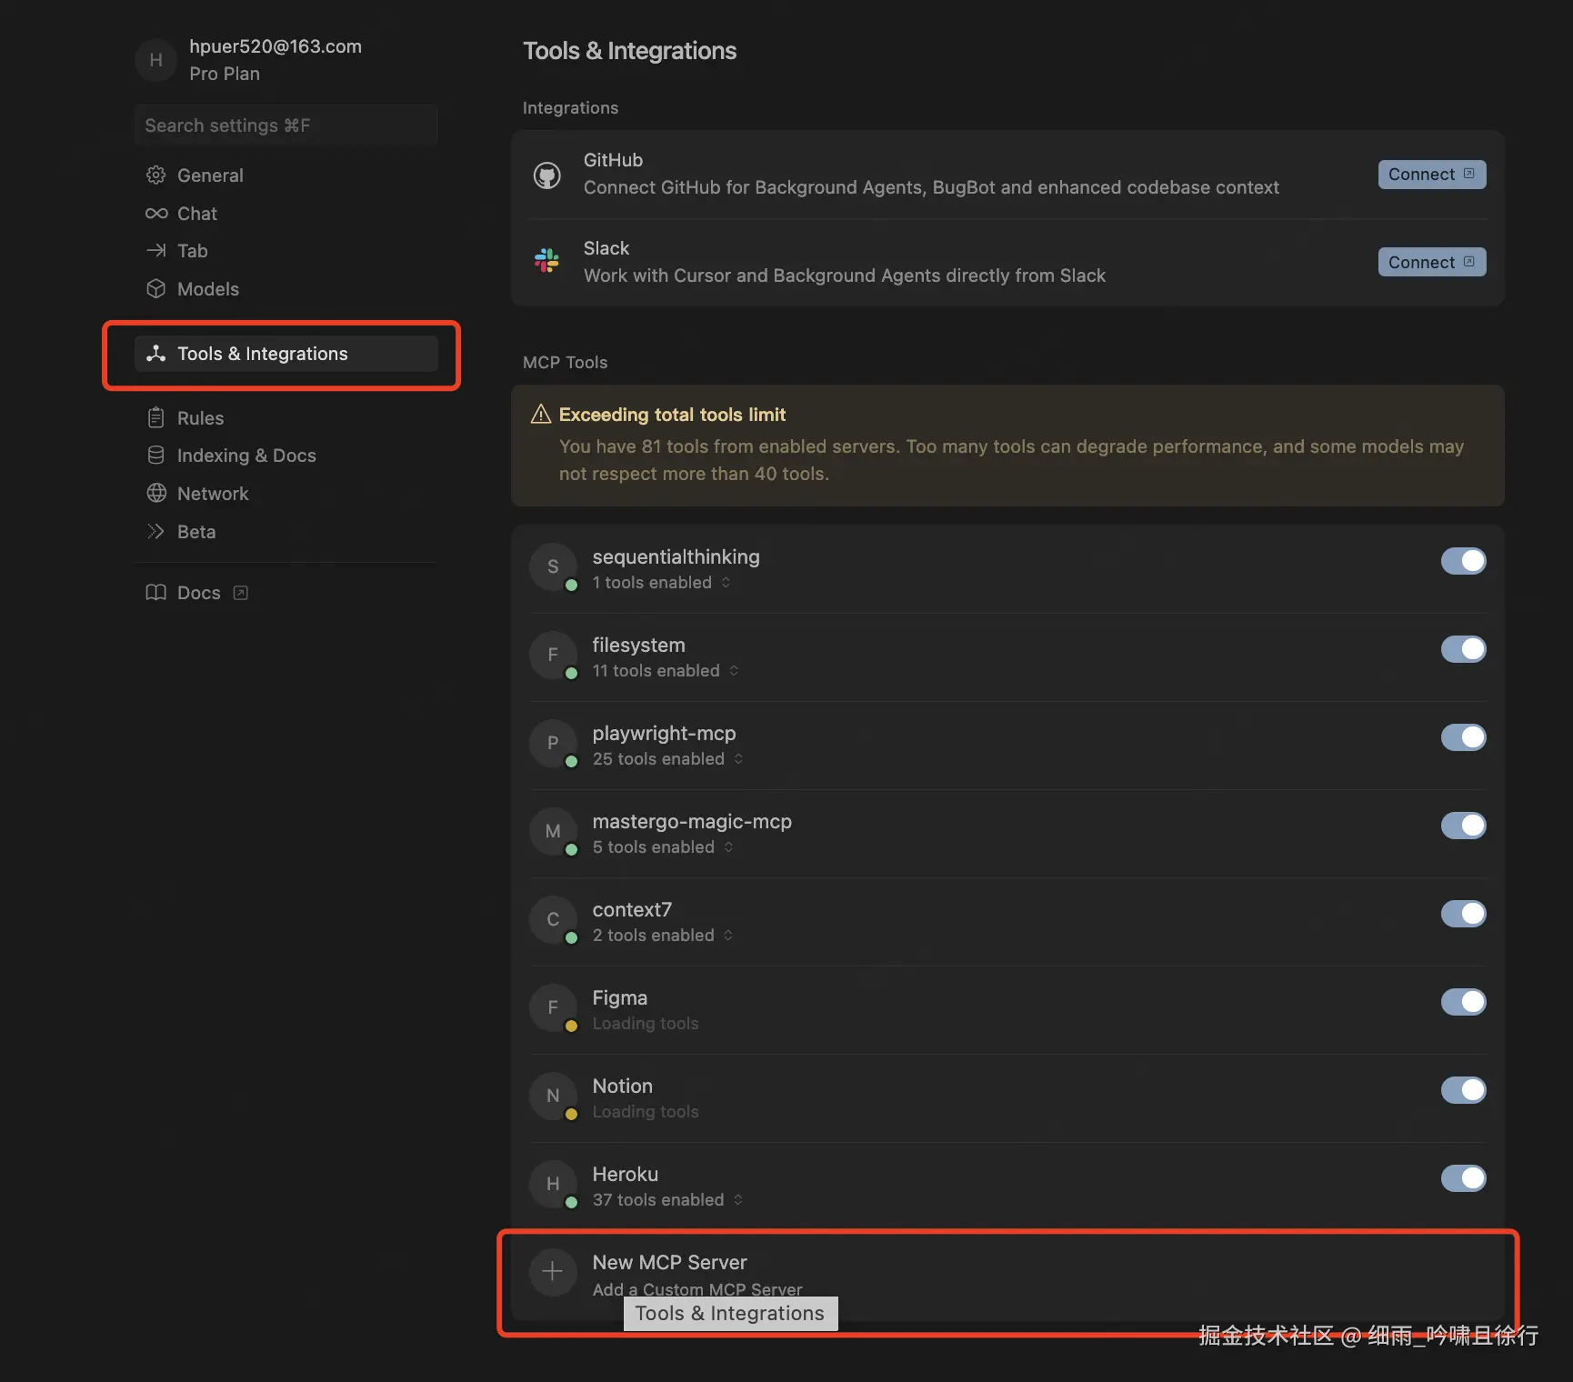Open Beta settings
The height and width of the screenshot is (1382, 1573).
click(286, 531)
